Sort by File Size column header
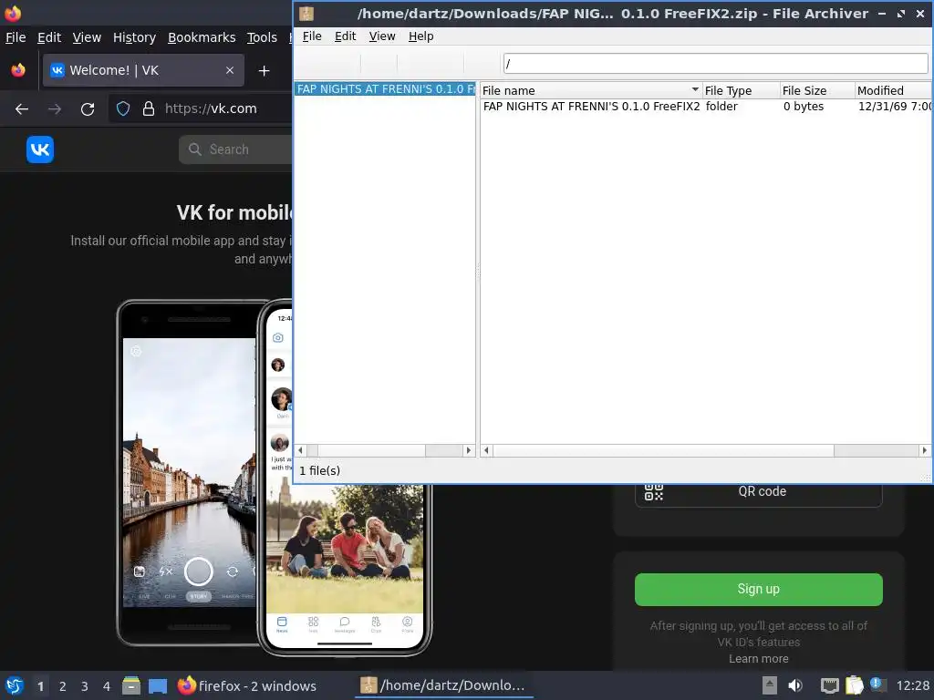This screenshot has width=934, height=700. pos(817,90)
